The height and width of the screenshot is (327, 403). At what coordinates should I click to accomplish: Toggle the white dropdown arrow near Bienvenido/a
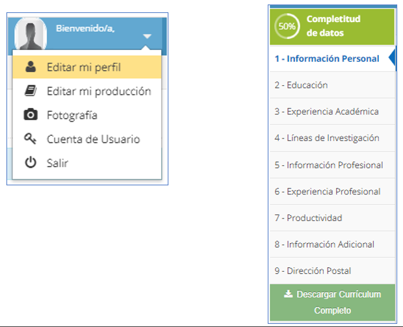click(147, 36)
